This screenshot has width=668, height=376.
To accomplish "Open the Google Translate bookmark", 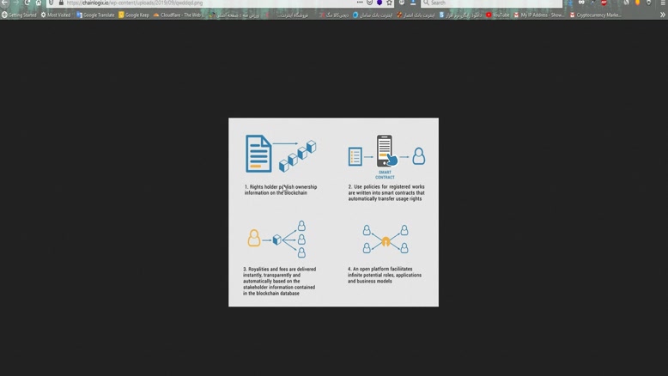I will pos(96,15).
